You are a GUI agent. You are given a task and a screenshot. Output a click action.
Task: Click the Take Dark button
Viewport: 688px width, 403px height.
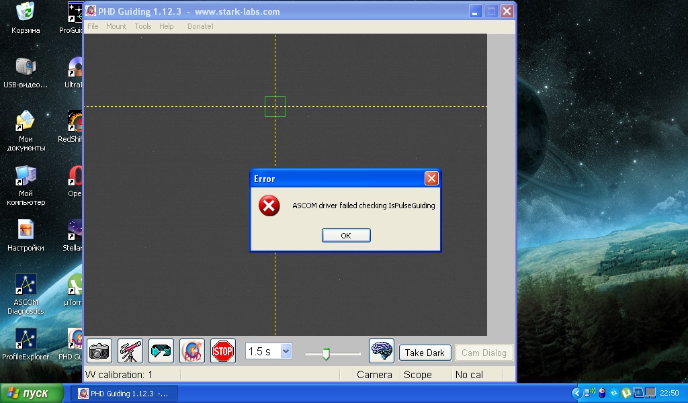425,353
